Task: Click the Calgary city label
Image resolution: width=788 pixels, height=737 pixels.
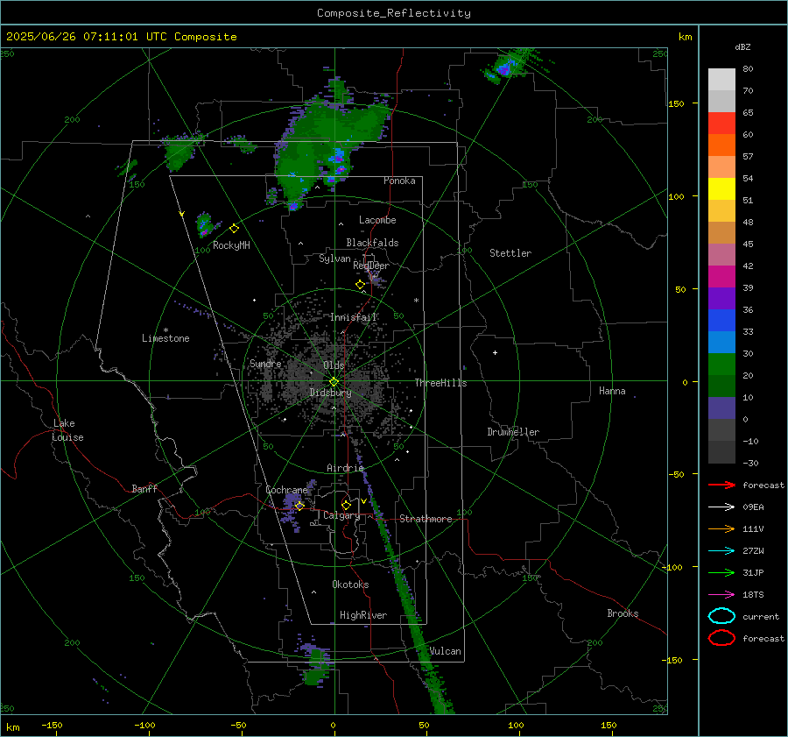Action: (341, 515)
